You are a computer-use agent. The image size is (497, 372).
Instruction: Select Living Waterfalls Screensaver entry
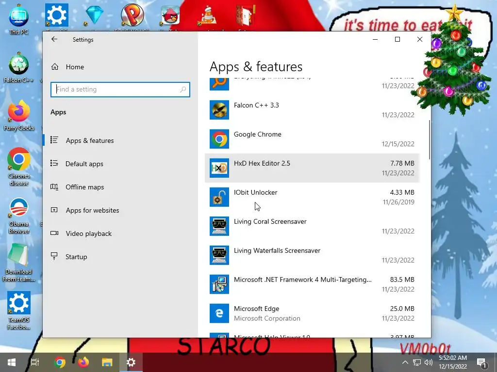click(312, 255)
